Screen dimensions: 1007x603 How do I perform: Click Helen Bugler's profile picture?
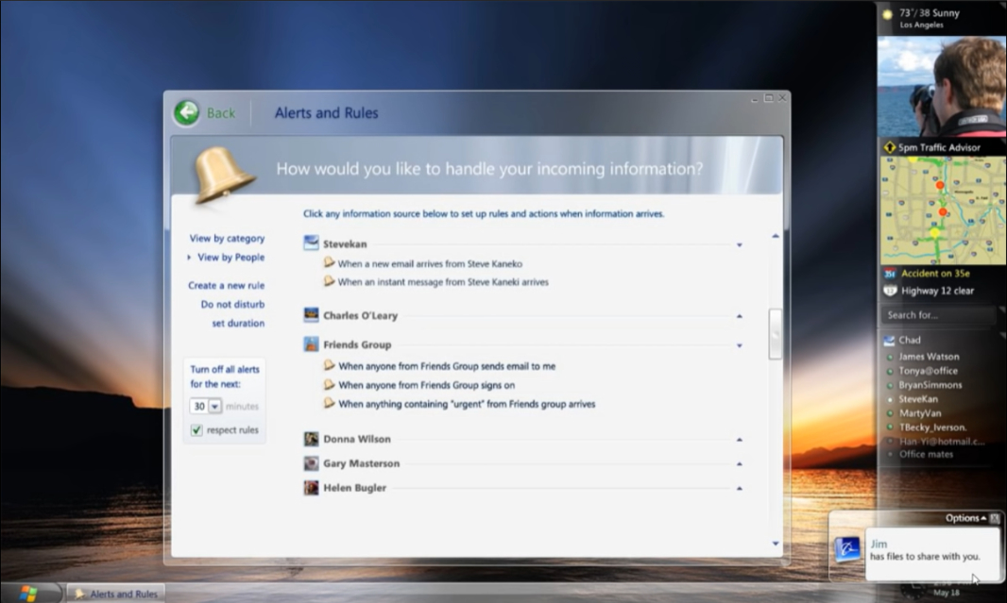pos(311,488)
